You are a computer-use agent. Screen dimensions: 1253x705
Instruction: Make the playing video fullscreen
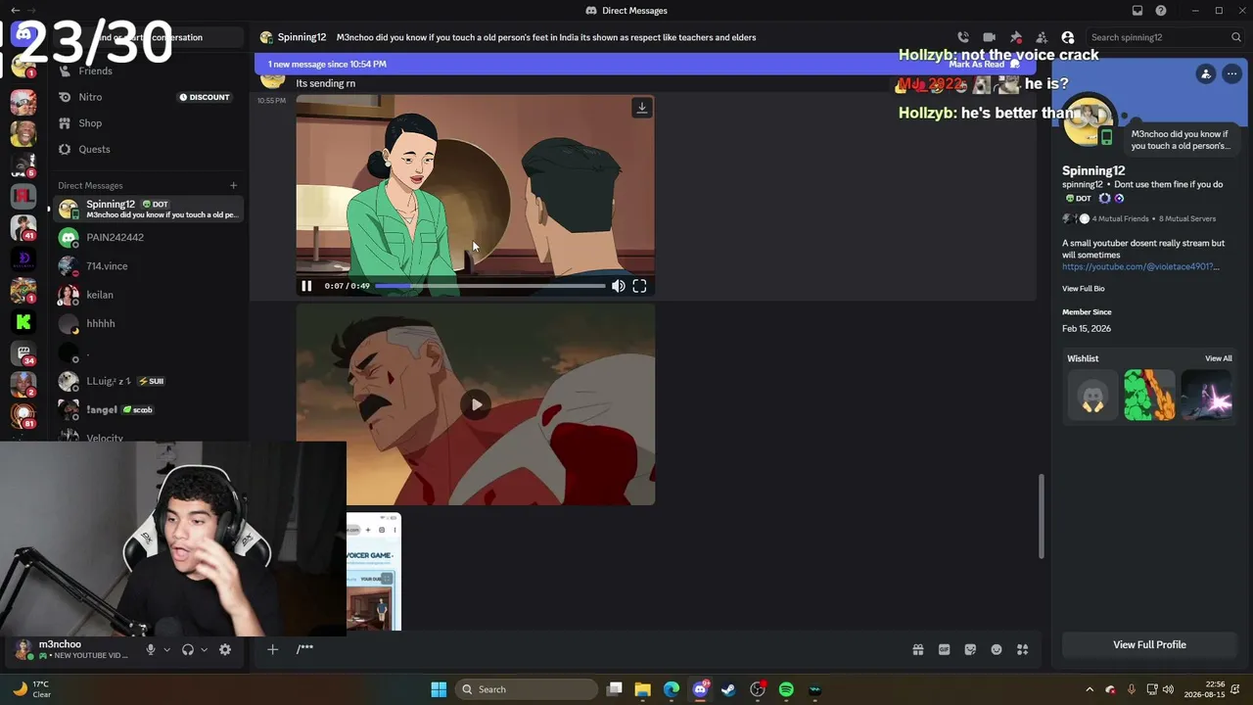click(639, 286)
